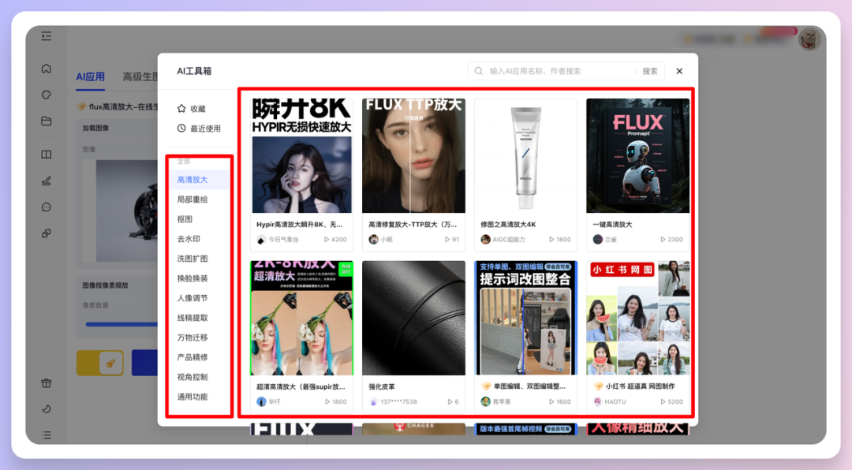Open the folder icon in left sidebar

(x=47, y=121)
